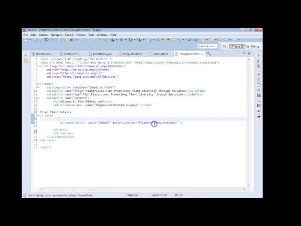Switch to the Java EE perspective
This screenshot has width=301, height=226.
(237, 47)
